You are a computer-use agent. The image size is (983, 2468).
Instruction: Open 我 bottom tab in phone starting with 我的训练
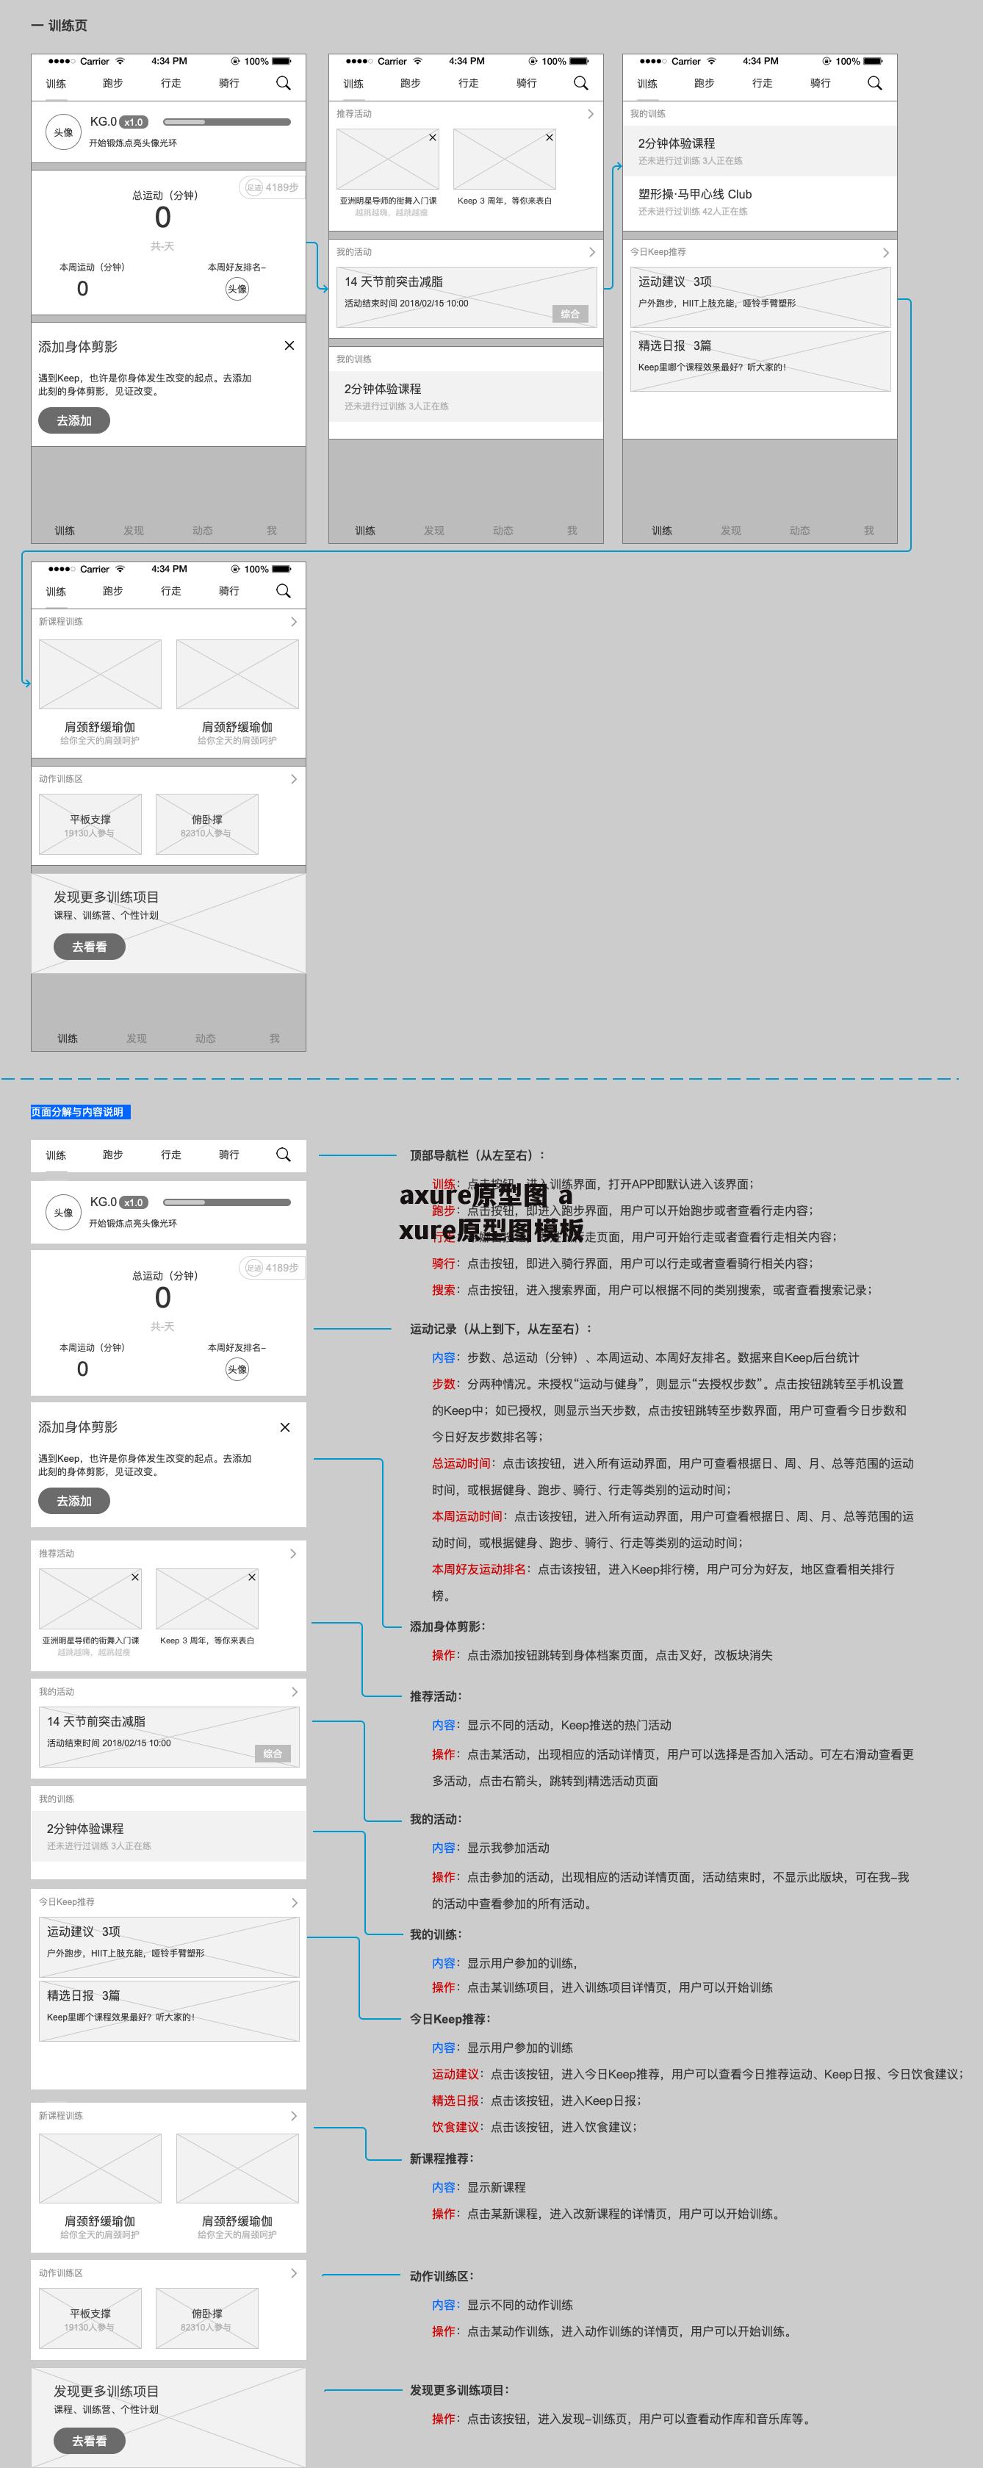(x=869, y=530)
